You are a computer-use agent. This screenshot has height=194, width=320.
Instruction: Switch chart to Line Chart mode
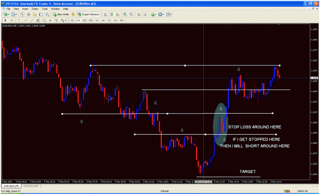click(118, 14)
